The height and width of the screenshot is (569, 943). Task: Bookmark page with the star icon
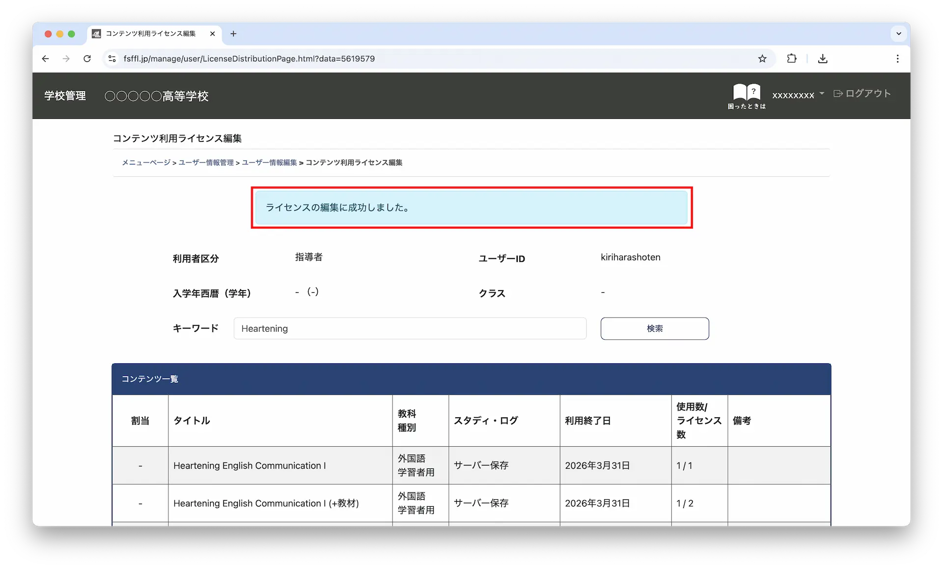point(762,59)
